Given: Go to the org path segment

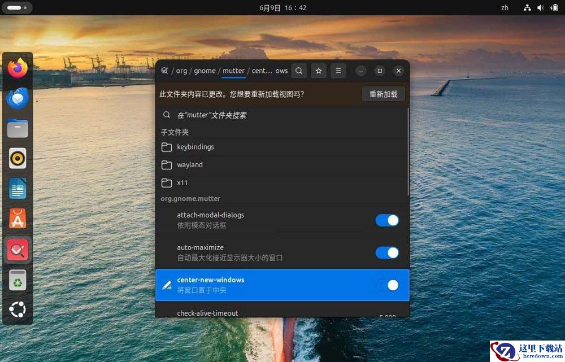Looking at the screenshot, I should tap(181, 71).
